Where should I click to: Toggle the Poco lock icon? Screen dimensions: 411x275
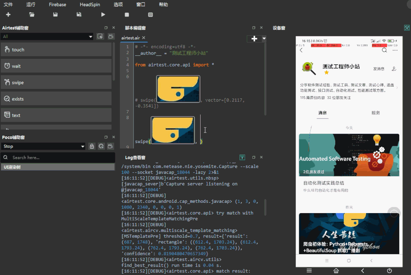[x=92, y=146]
